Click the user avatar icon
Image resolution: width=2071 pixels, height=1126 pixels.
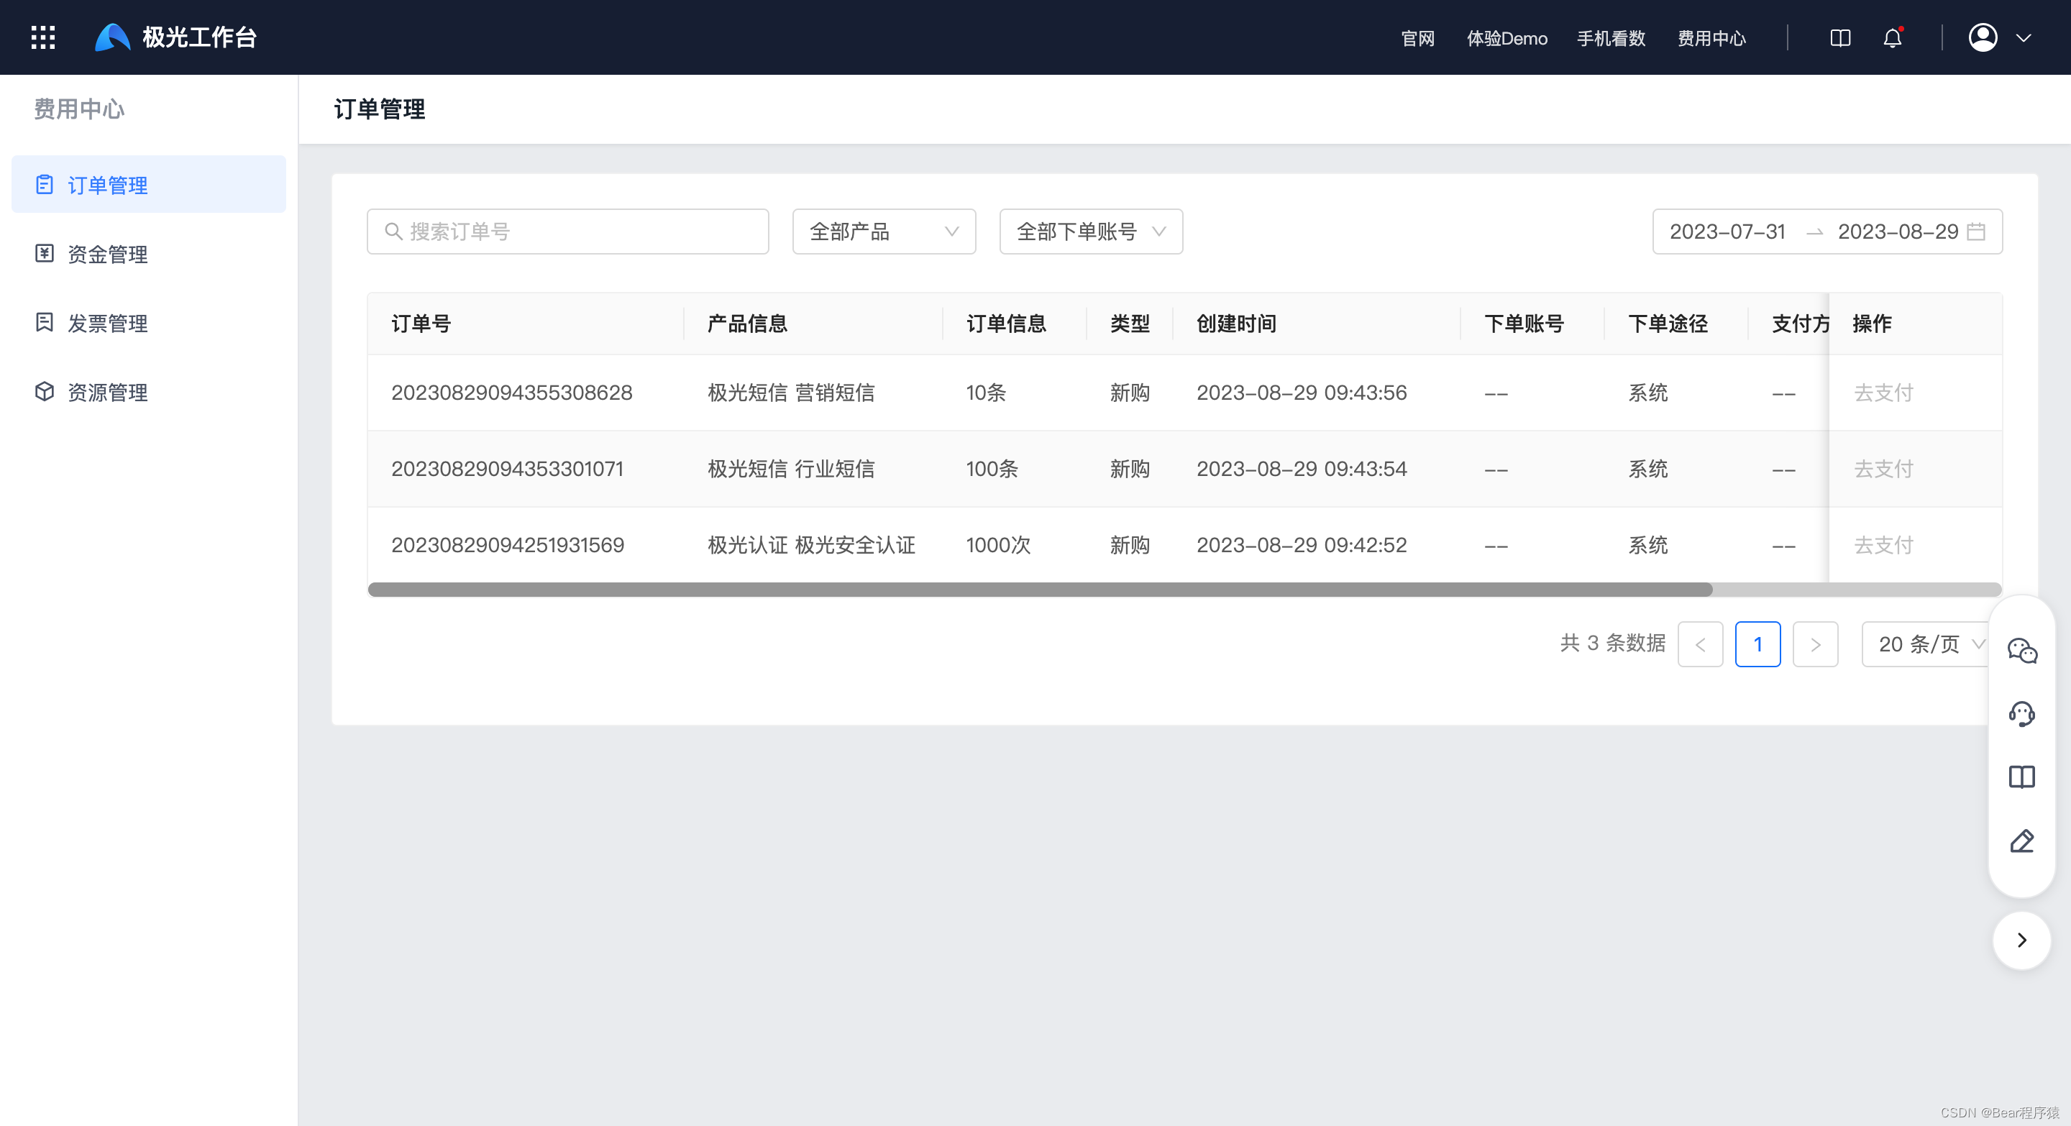tap(1983, 38)
